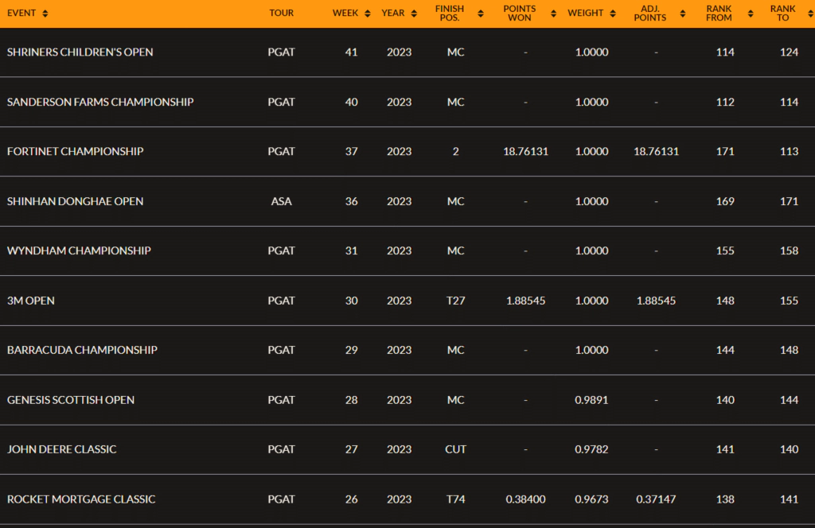Screen dimensions: 815x528
Task: Select week 28 in Genesis Scottish row
Action: click(351, 399)
